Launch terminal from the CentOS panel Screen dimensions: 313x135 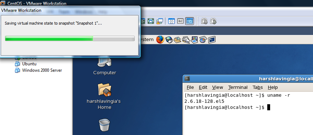[212, 40]
